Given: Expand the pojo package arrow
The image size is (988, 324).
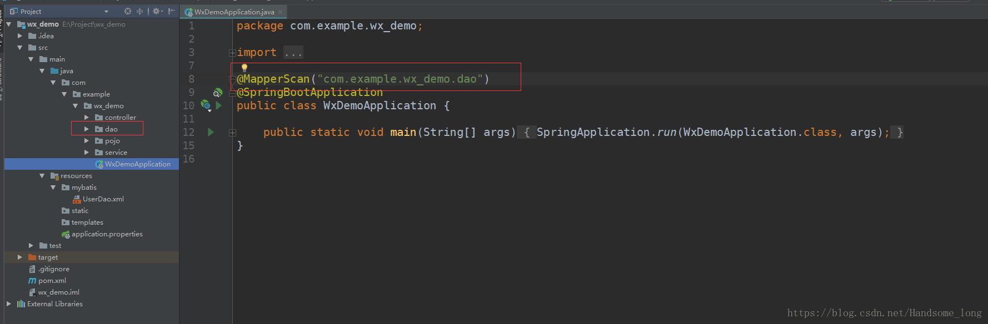Looking at the screenshot, I should tap(87, 141).
